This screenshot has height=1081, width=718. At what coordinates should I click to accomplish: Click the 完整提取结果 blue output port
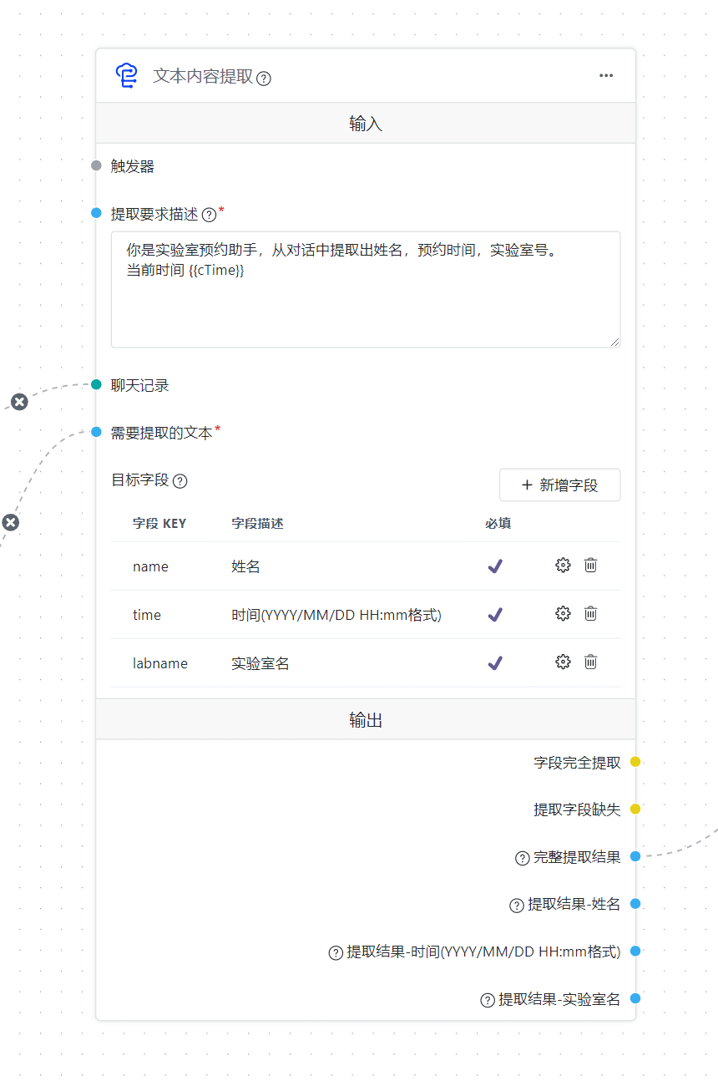coord(635,856)
